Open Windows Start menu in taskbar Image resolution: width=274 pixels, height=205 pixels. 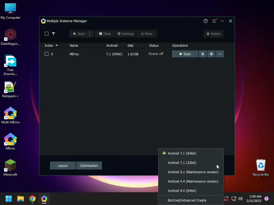(9, 199)
